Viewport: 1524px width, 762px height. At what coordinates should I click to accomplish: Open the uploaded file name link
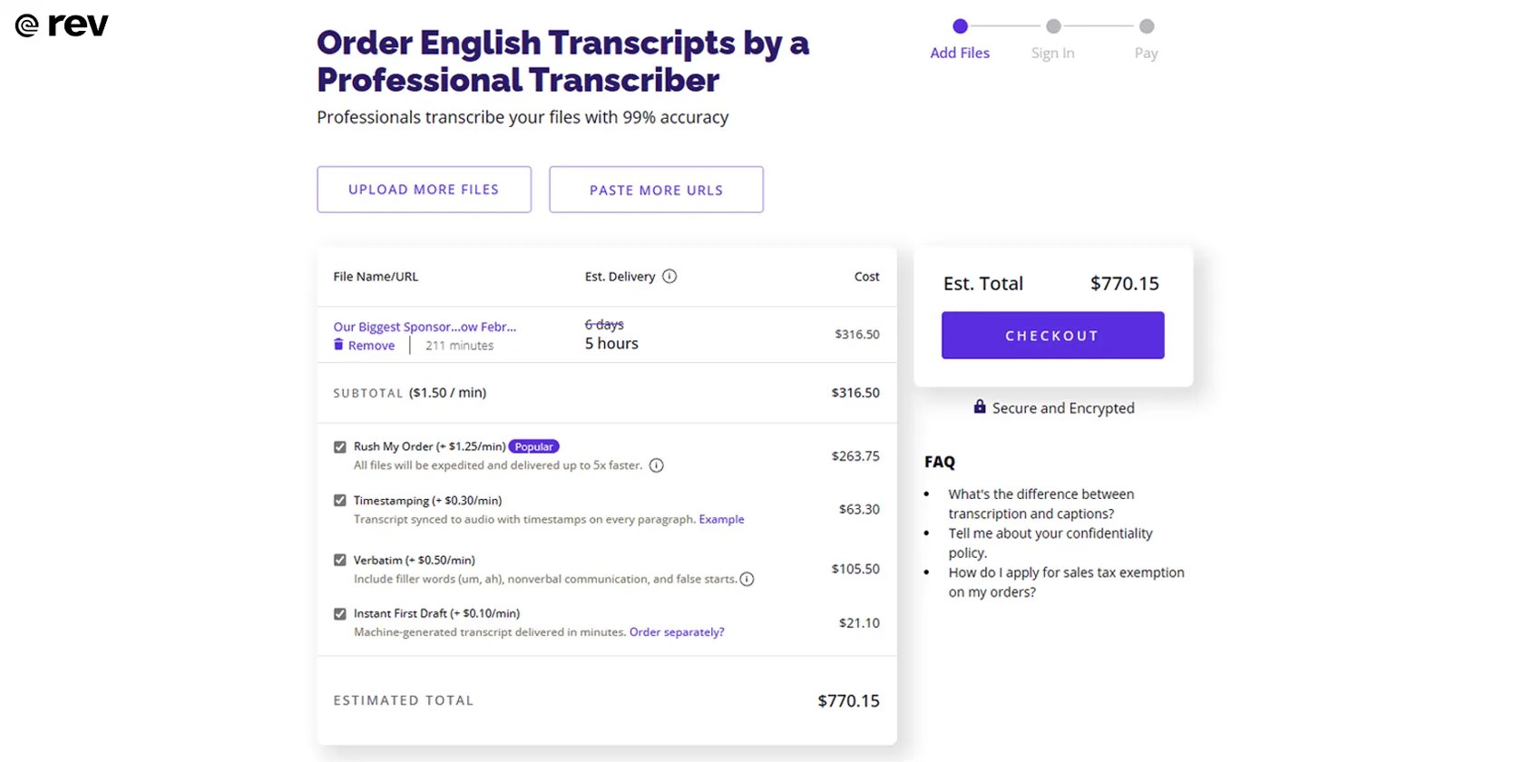tap(425, 327)
